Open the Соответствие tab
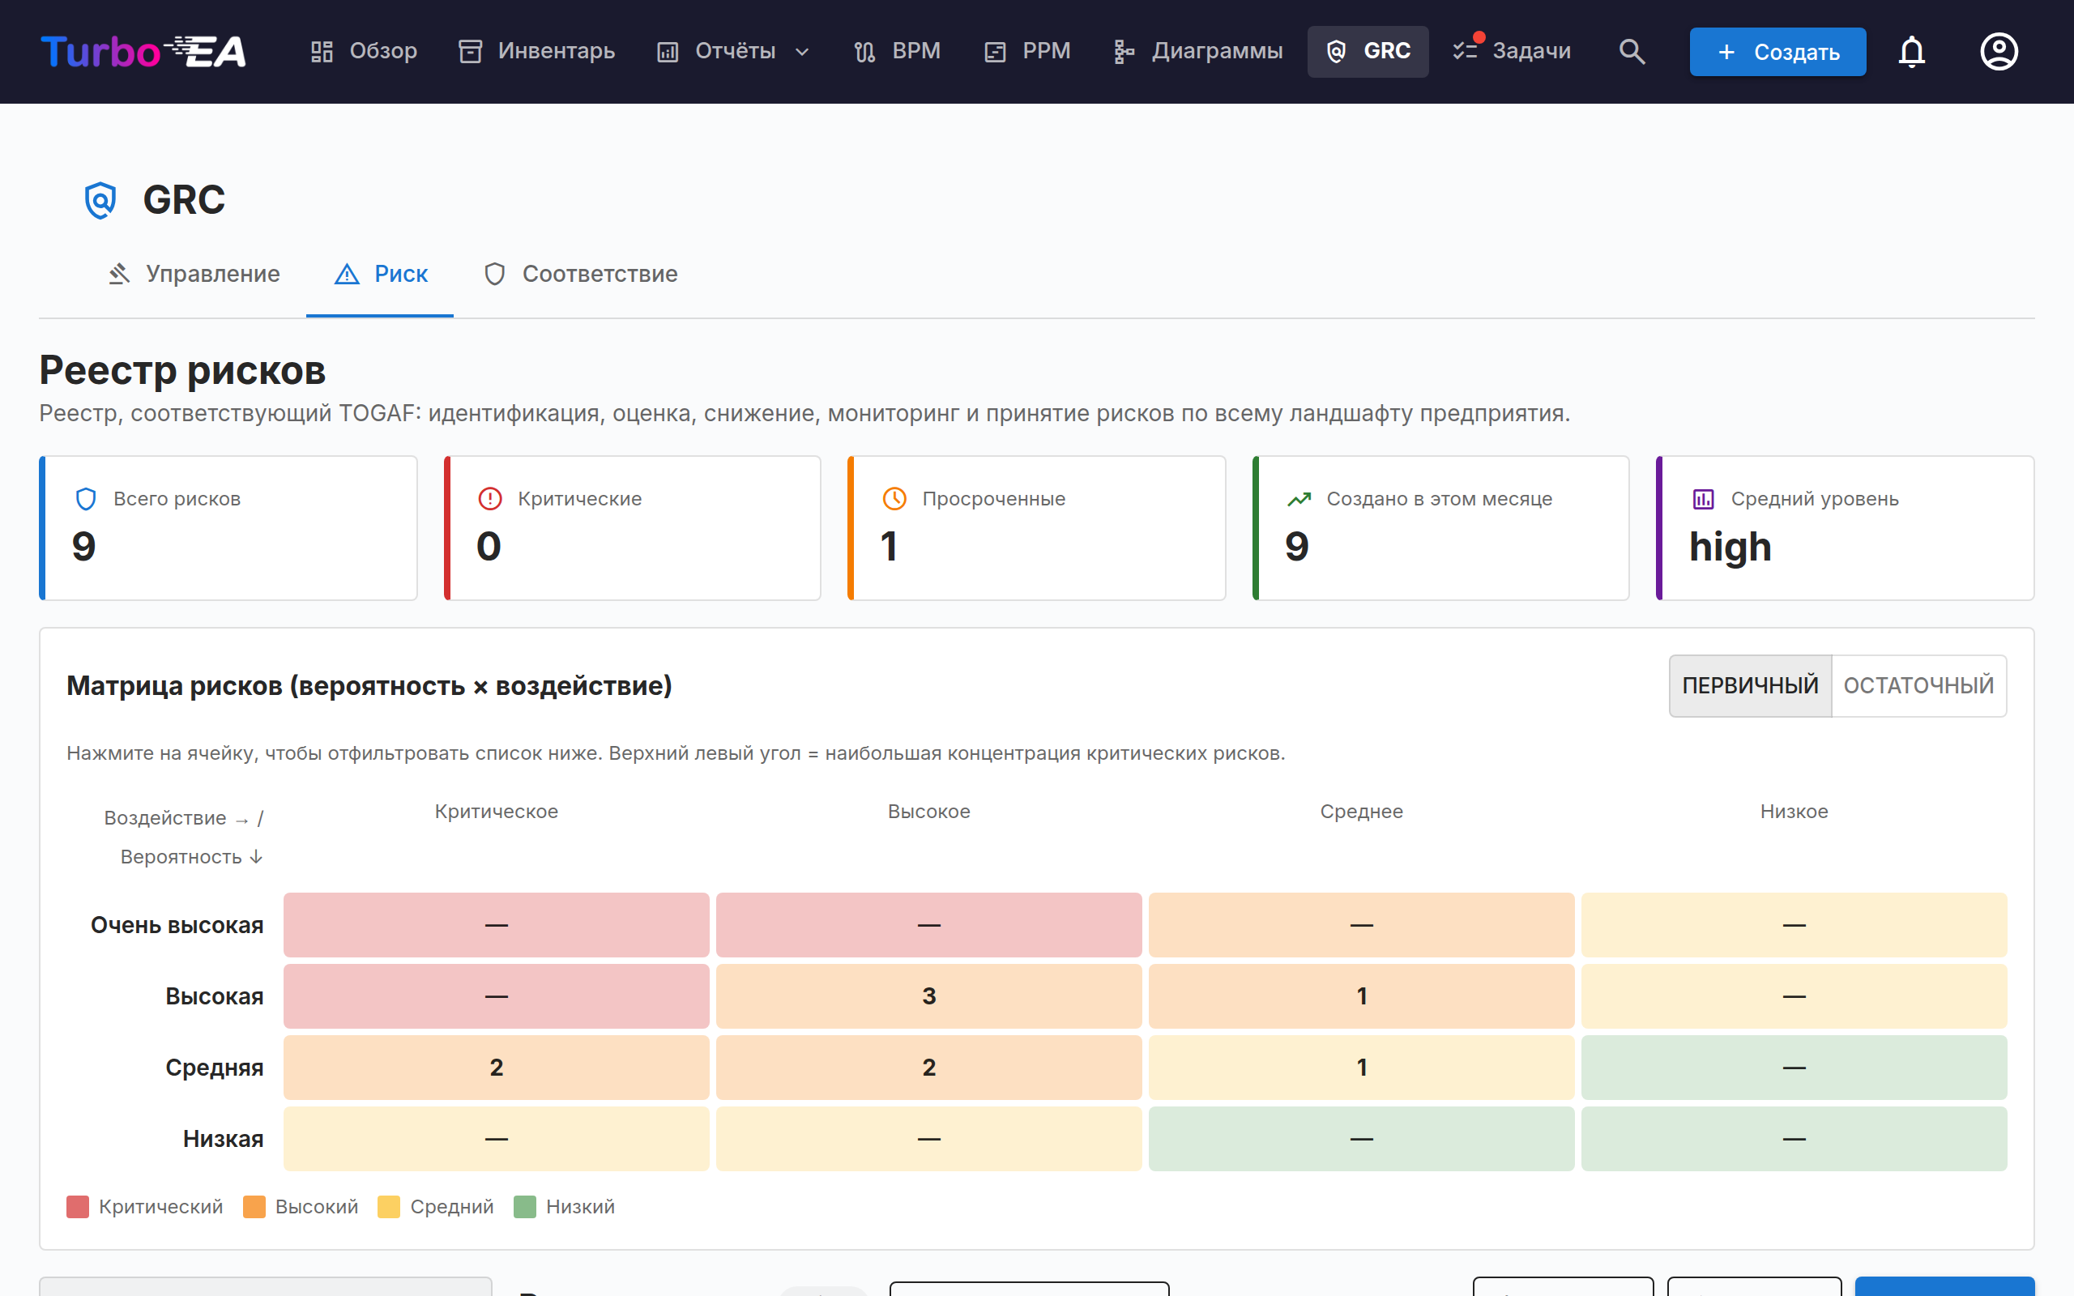Image resolution: width=2074 pixels, height=1296 pixels. pyautogui.click(x=581, y=275)
